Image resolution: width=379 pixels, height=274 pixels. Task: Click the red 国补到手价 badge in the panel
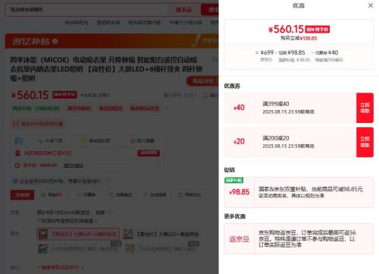coord(318,30)
